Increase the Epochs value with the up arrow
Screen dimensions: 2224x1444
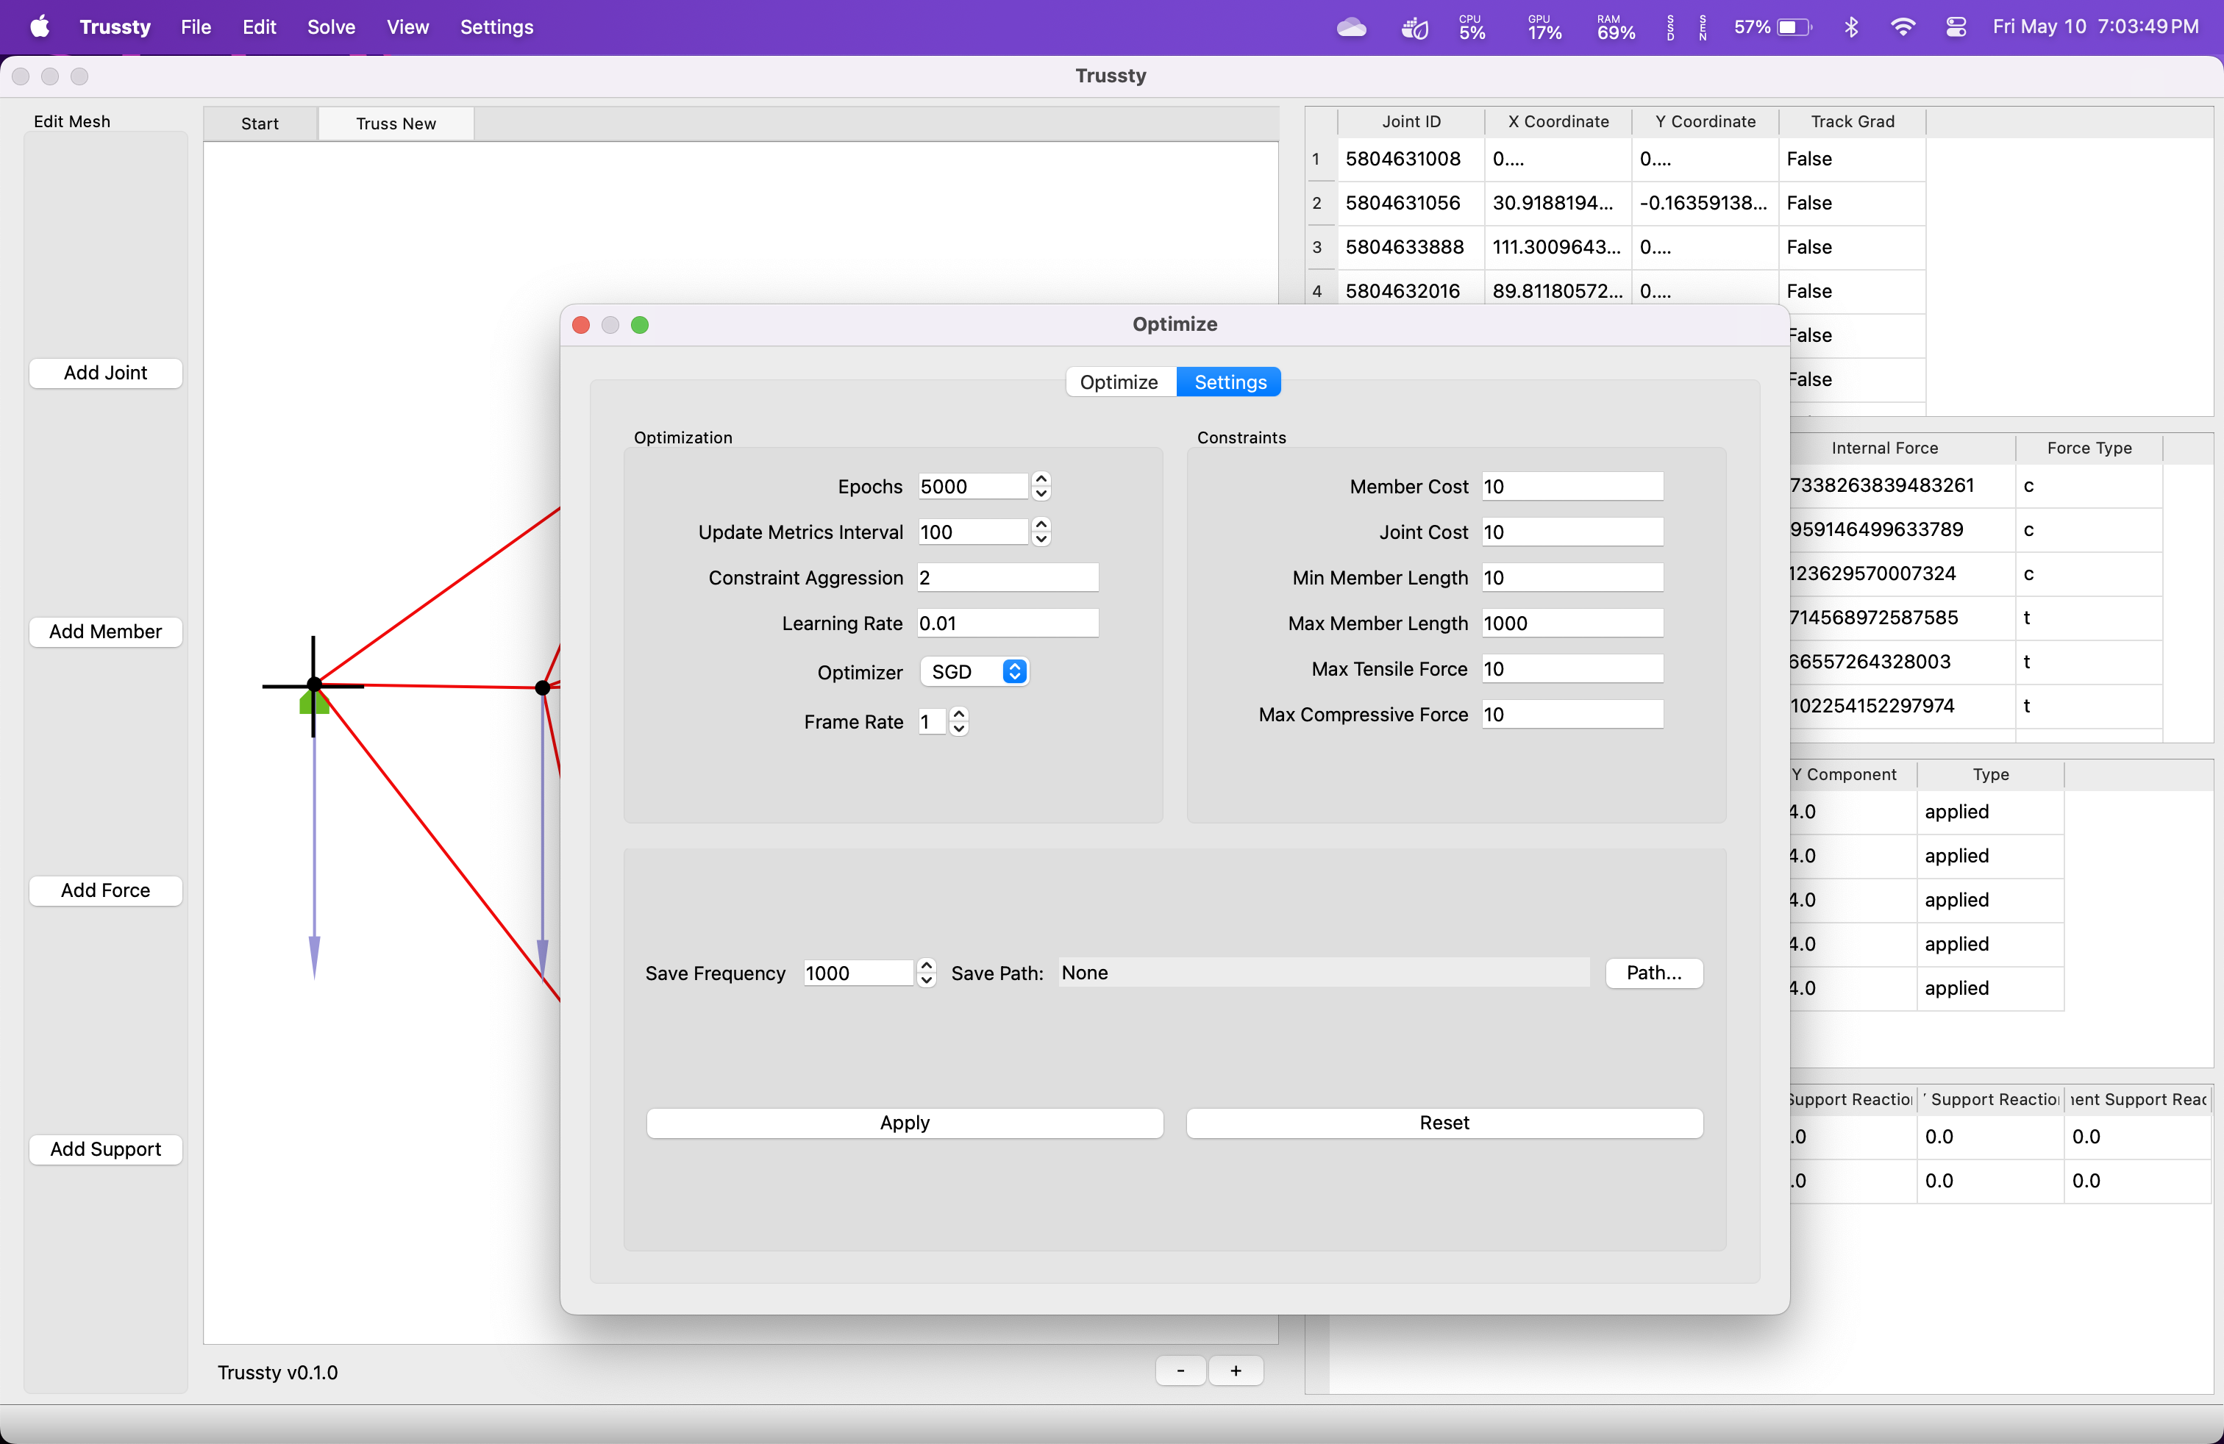[1041, 478]
